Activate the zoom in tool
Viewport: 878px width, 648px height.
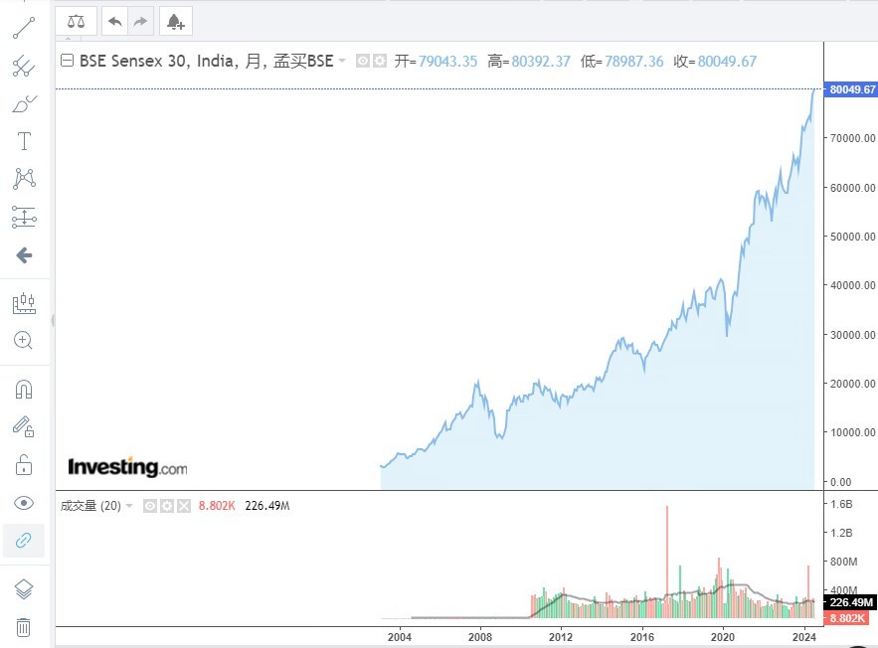tap(24, 340)
